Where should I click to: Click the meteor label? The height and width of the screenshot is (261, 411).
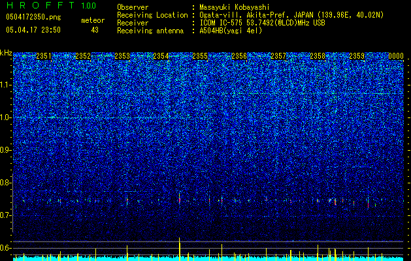pos(93,20)
